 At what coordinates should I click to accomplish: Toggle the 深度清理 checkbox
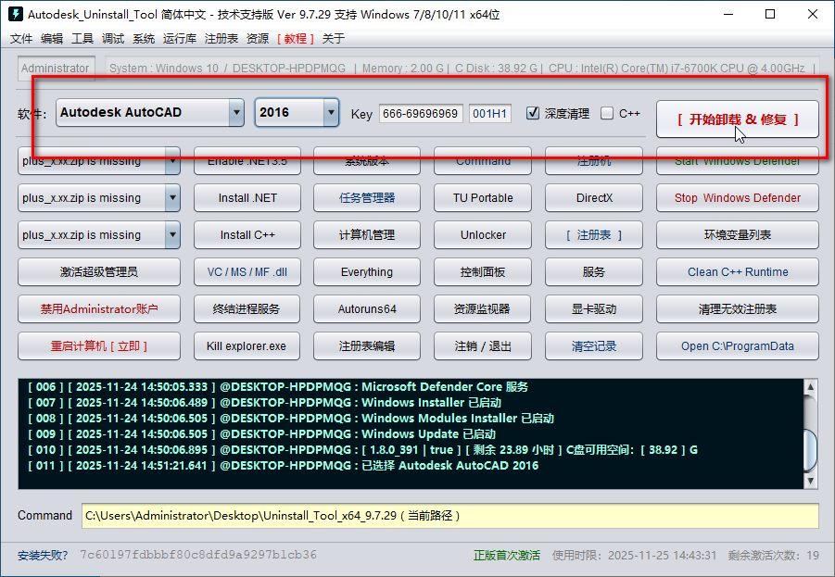tap(533, 113)
